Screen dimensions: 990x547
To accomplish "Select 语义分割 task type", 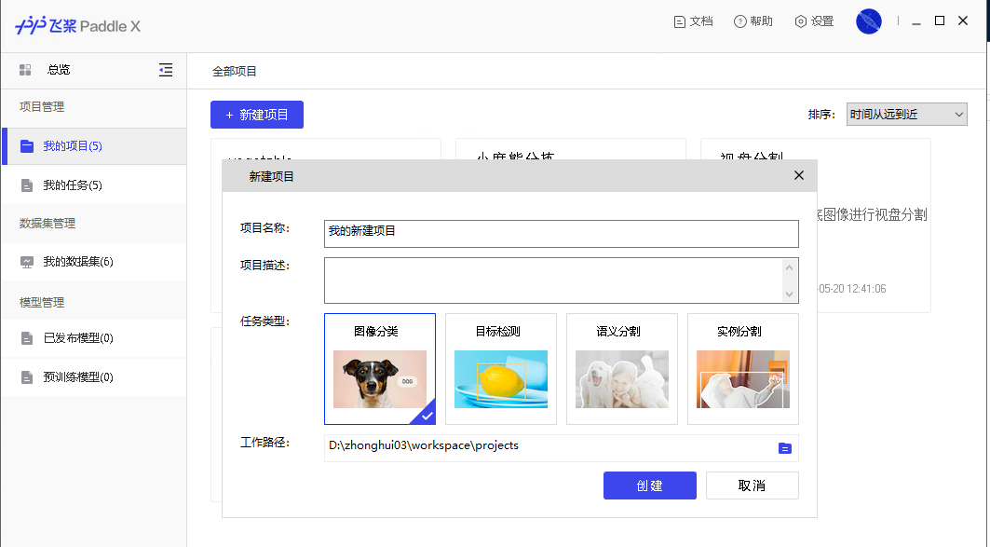I will tap(621, 369).
